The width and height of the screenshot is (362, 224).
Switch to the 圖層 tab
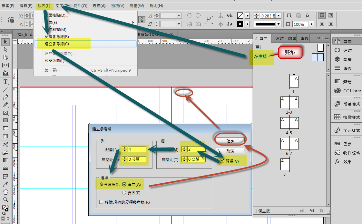(x=292, y=38)
